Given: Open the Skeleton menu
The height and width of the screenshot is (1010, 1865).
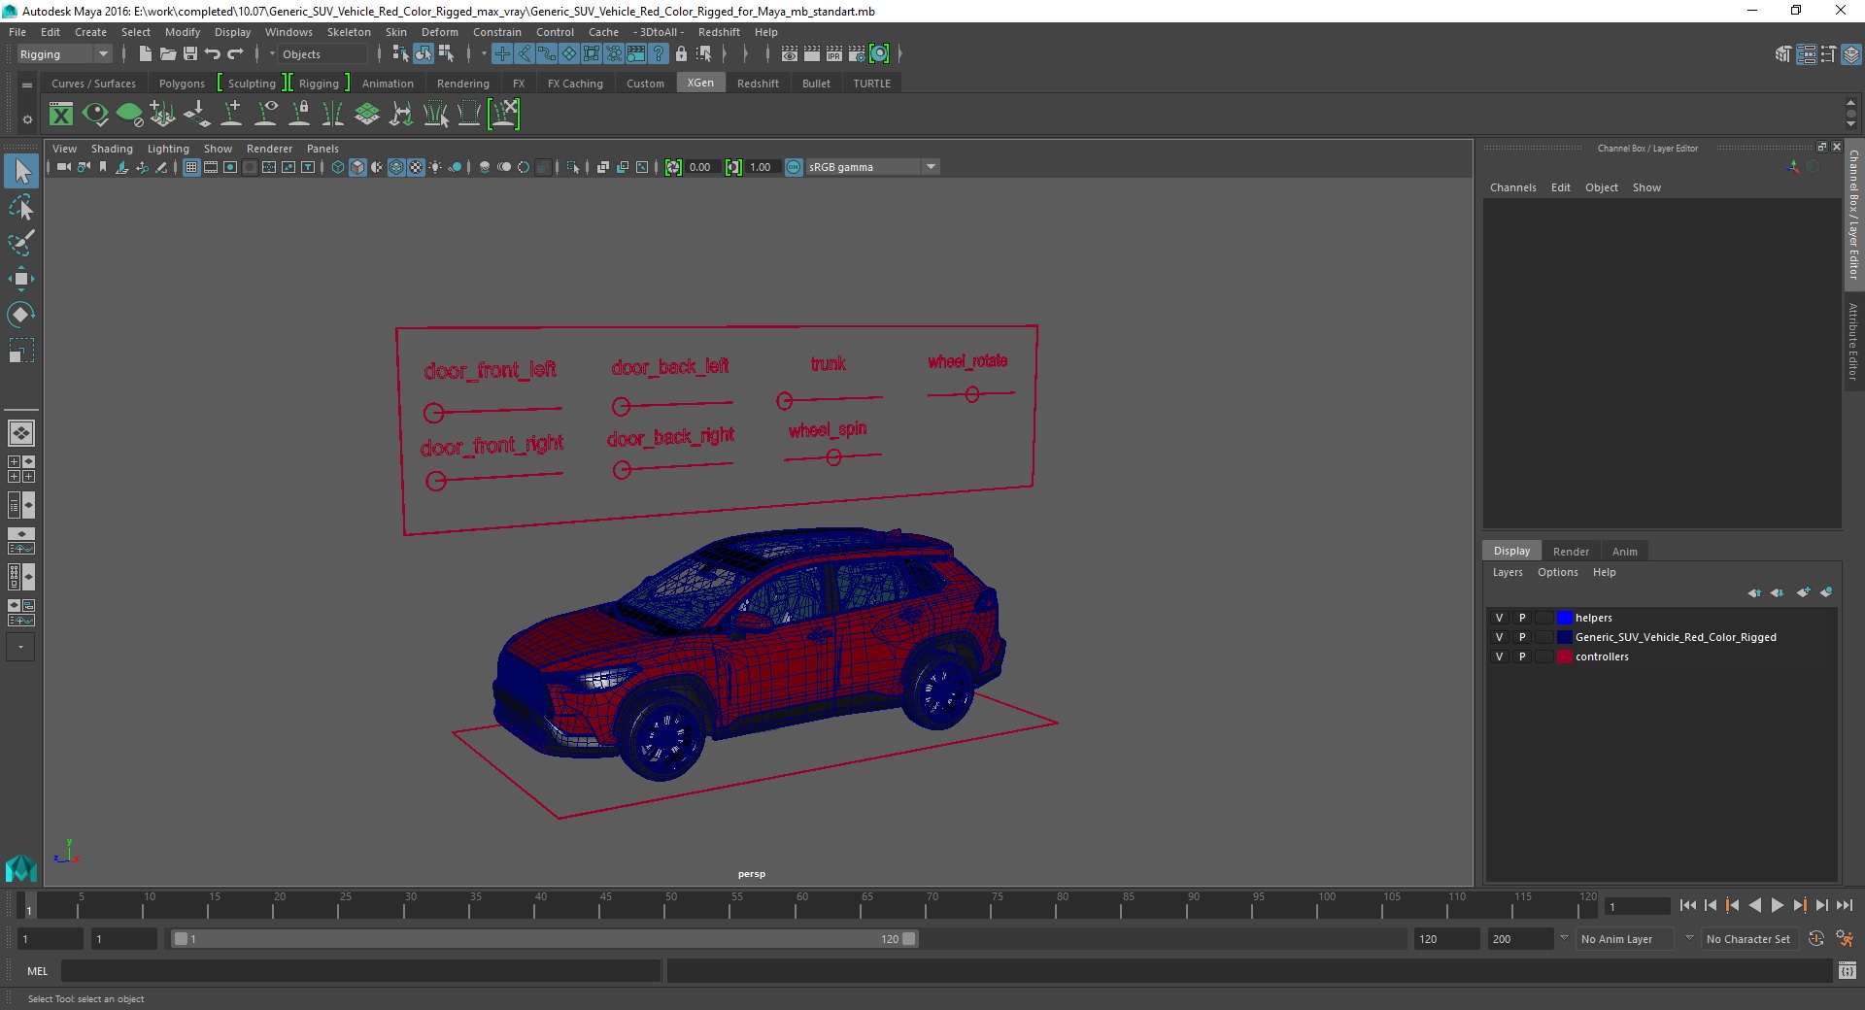Looking at the screenshot, I should pyautogui.click(x=349, y=32).
